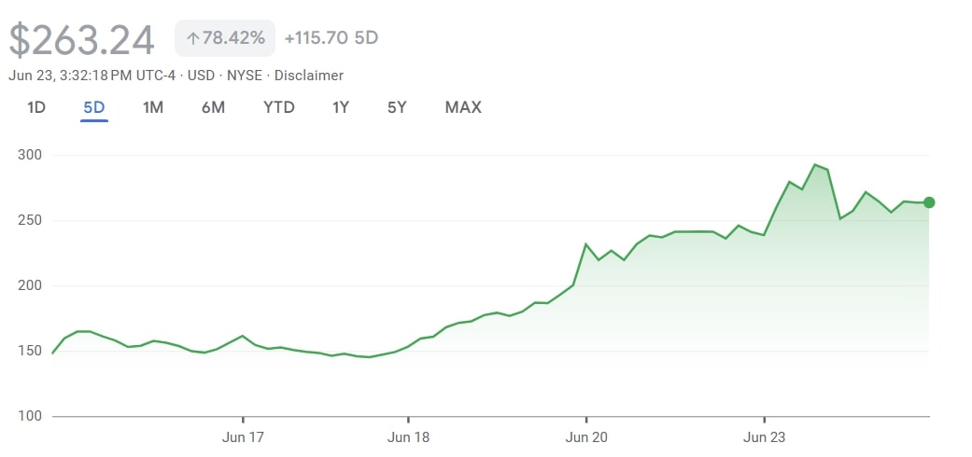972x457 pixels.
Task: Click the Jun 23 date marker
Action: 765,436
